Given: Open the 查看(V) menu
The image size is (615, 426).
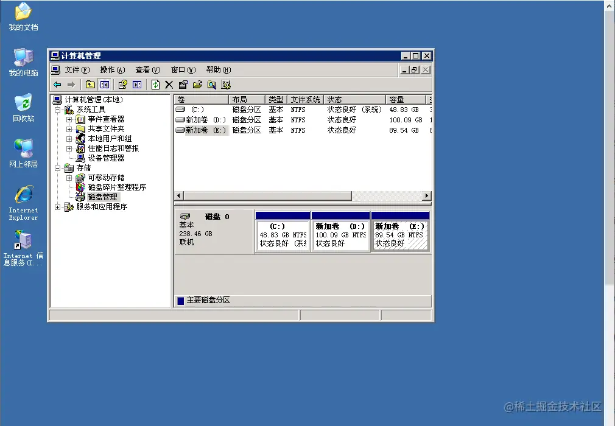Looking at the screenshot, I should pos(147,69).
